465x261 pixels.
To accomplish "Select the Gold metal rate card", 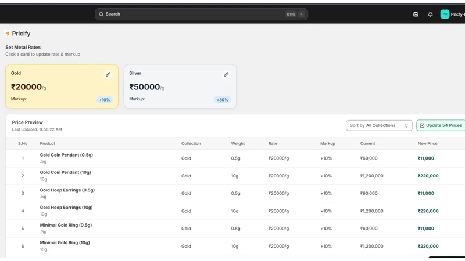I will (62, 86).
